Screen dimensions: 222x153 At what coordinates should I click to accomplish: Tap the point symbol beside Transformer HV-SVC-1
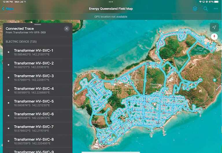8,52
